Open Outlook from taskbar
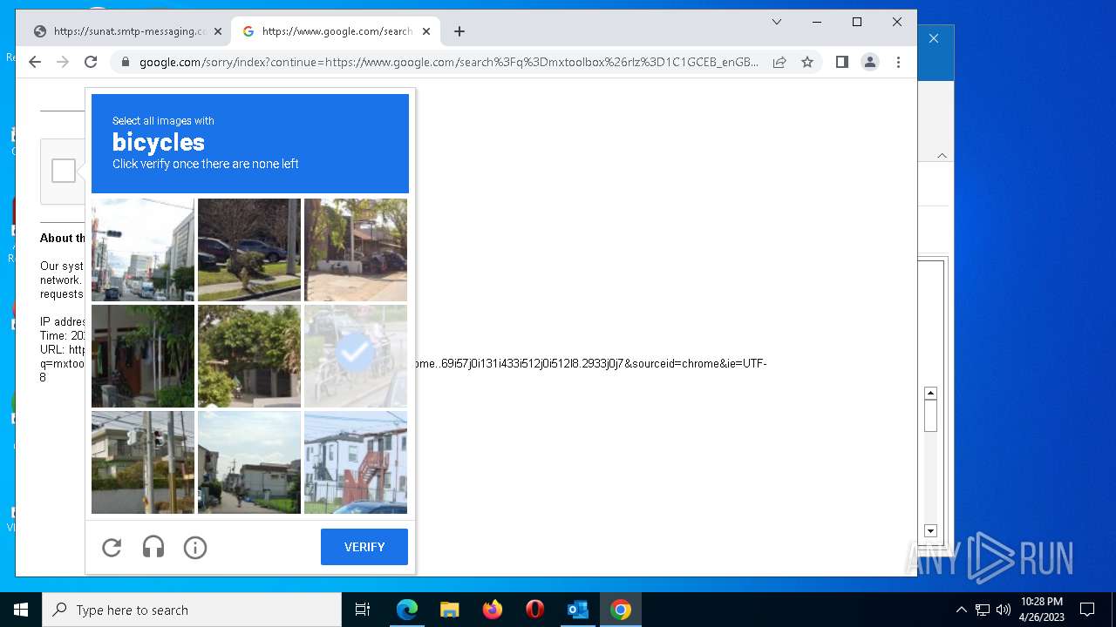Viewport: 1116px width, 627px height. pyautogui.click(x=578, y=610)
